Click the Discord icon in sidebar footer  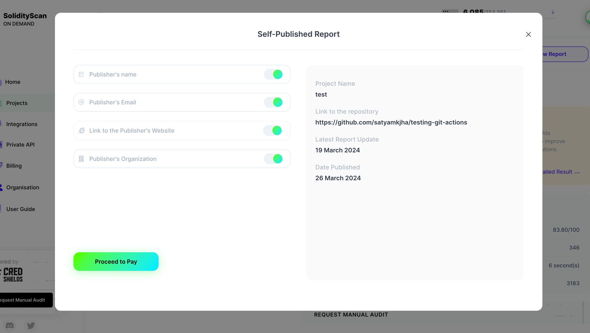coord(10,325)
